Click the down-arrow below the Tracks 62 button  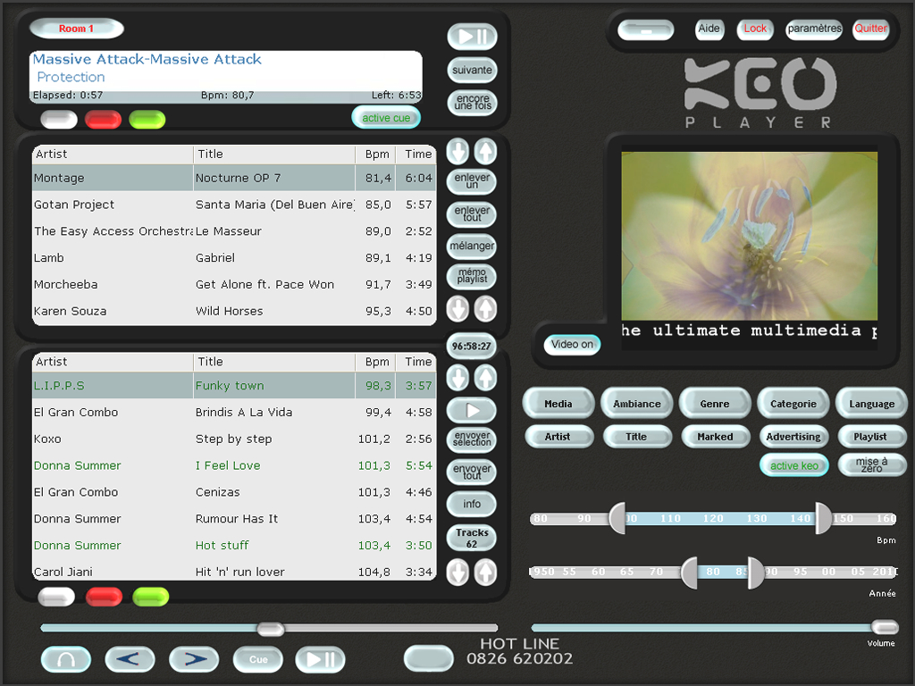(458, 573)
